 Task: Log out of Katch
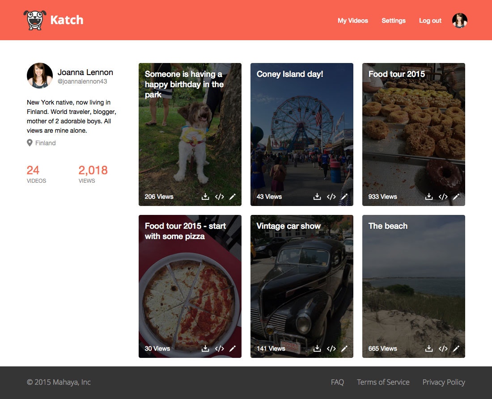tap(430, 21)
